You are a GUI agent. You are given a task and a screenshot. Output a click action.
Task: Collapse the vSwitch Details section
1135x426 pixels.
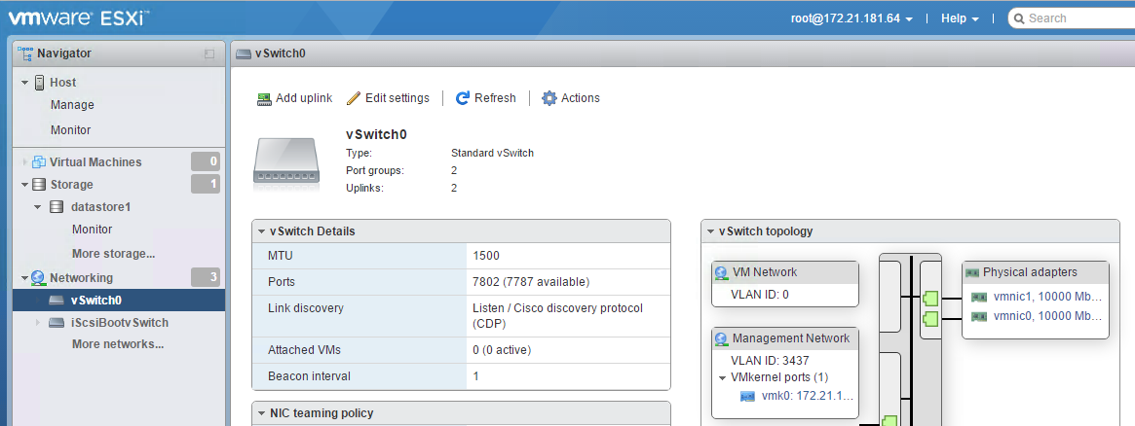pos(262,231)
